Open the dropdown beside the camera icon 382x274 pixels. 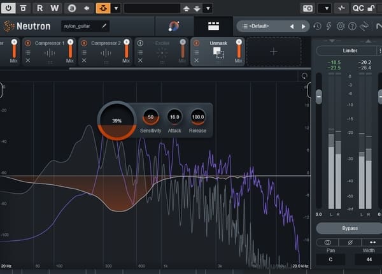(x=325, y=8)
